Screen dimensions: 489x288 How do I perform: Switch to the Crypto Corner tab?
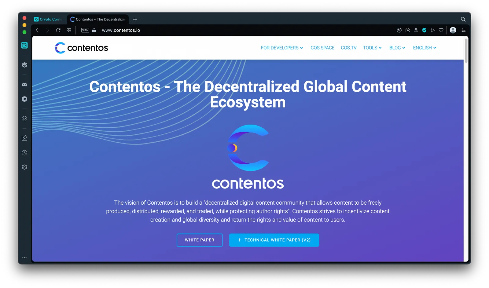(x=48, y=19)
